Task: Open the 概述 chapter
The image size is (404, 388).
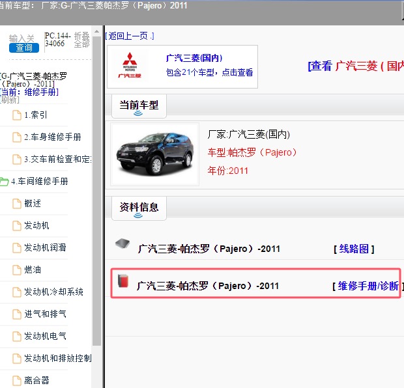Action: tap(33, 203)
